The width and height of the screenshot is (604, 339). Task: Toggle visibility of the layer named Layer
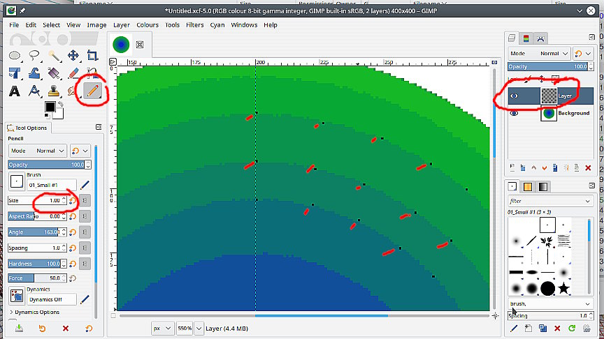[514, 96]
